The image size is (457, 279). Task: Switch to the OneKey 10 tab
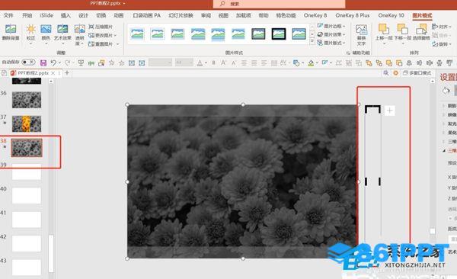(x=391, y=15)
